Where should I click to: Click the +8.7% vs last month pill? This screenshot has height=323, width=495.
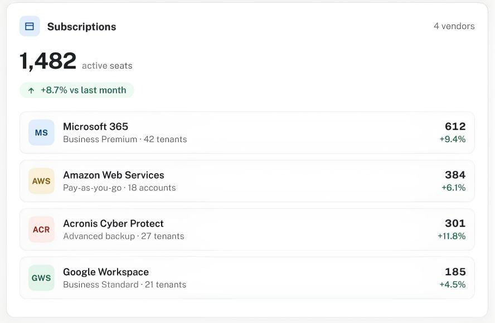click(x=77, y=90)
